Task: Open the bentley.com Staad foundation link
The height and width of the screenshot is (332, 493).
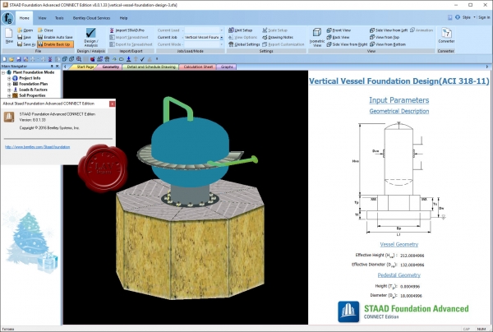Action: pyautogui.click(x=38, y=147)
